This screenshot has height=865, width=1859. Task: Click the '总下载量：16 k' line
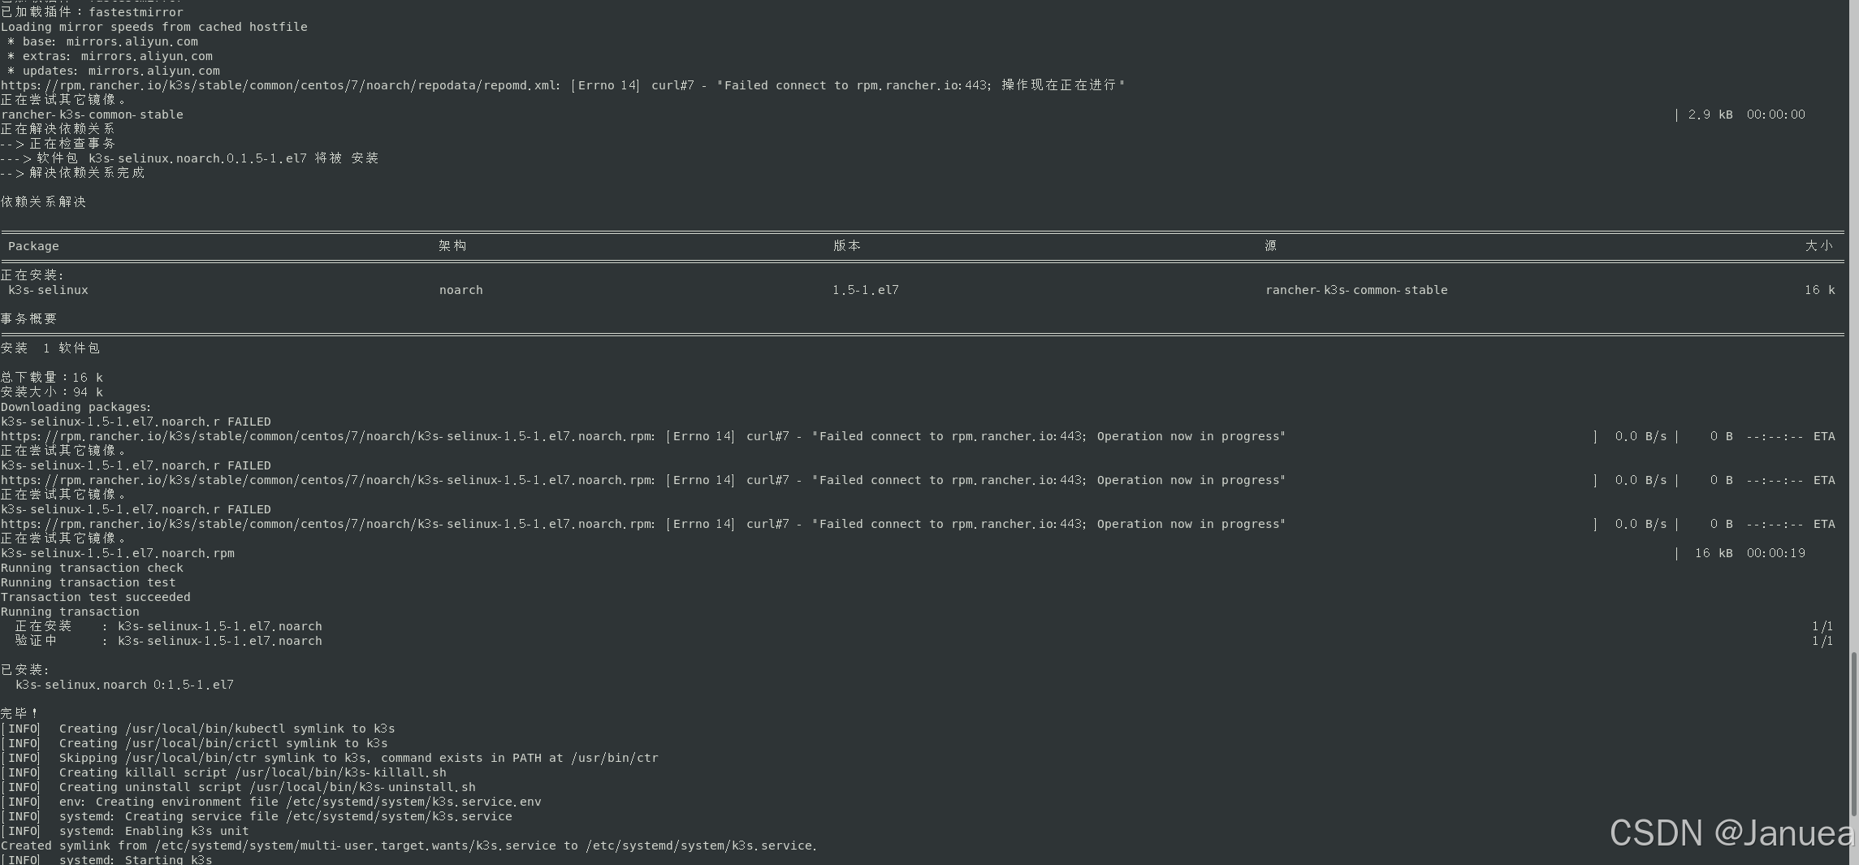coord(52,378)
